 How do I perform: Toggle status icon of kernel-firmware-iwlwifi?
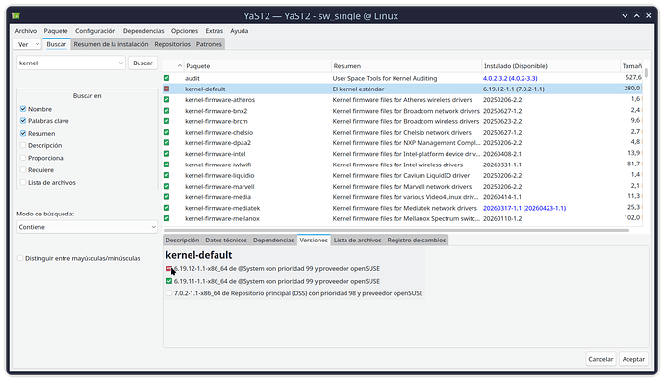166,165
